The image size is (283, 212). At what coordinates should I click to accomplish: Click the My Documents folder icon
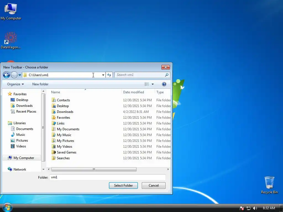coord(54,129)
